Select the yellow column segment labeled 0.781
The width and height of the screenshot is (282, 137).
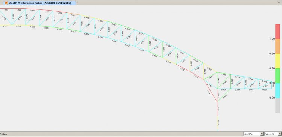tap(217, 123)
